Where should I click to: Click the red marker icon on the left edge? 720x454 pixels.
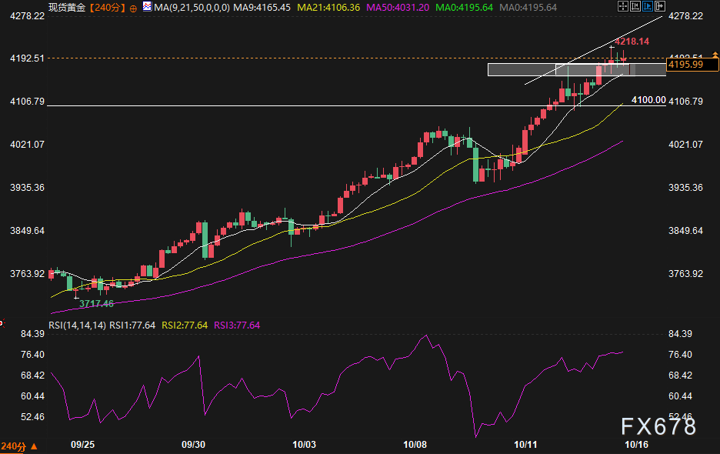coord(2,323)
